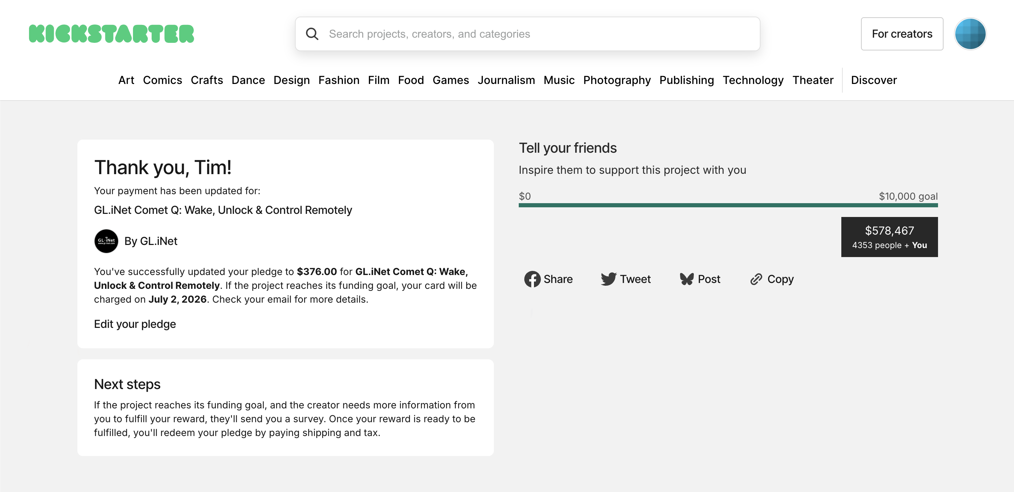Click the 4353 people + You text
Image resolution: width=1014 pixels, height=492 pixels.
pyautogui.click(x=890, y=245)
